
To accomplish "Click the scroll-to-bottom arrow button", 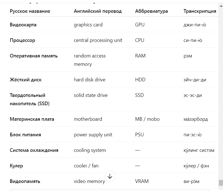I will (x=110, y=176).
